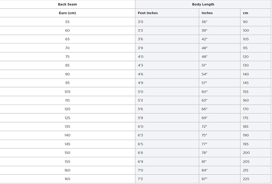This screenshot has height=184, width=272.
Task: Click the Body Length header cell
Action: (203, 4)
